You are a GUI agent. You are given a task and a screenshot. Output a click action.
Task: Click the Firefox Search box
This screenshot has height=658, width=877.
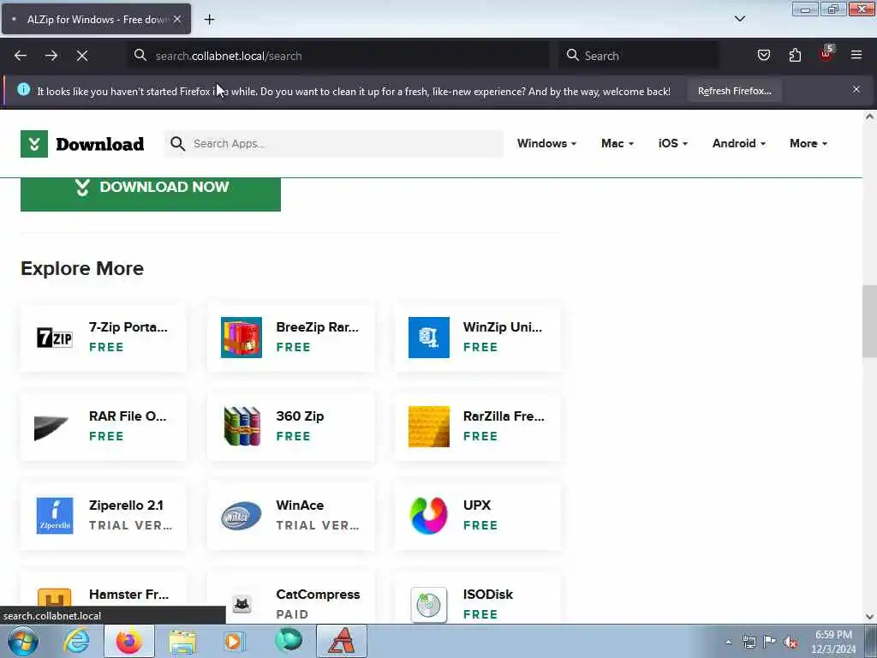(639, 56)
